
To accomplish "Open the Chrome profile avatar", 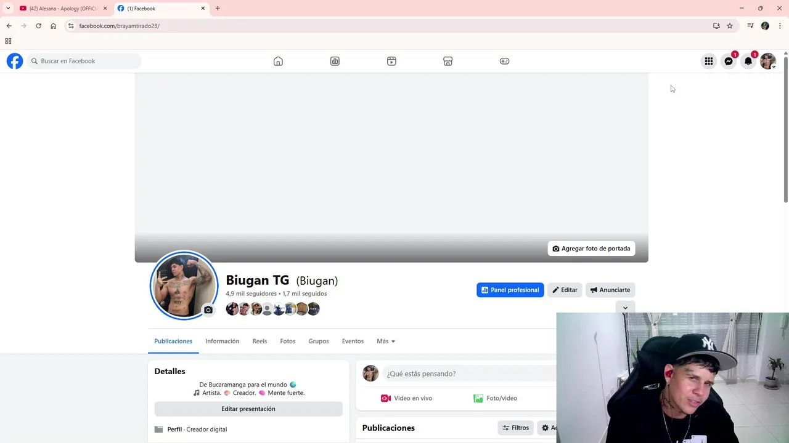I will click(x=765, y=26).
